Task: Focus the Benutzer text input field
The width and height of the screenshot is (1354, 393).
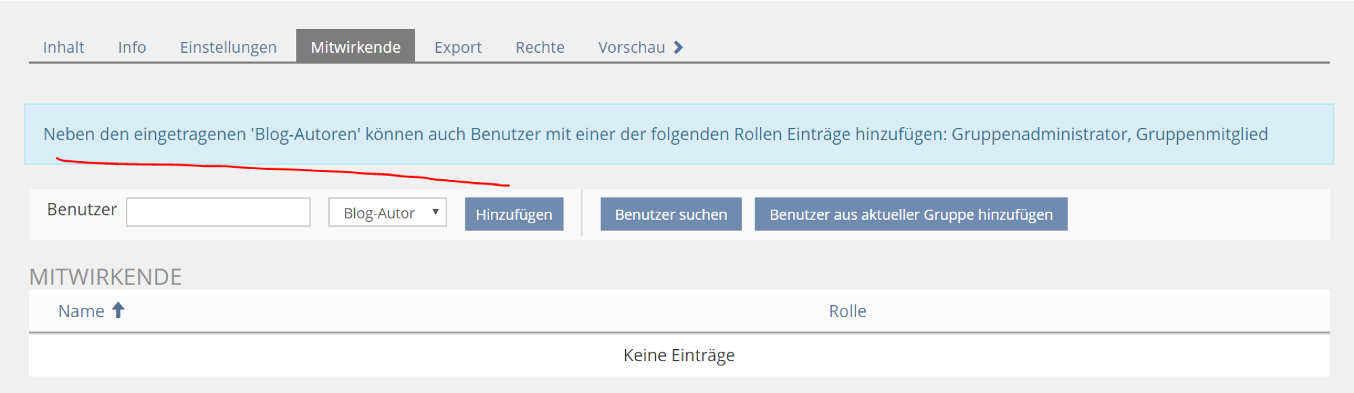Action: pyautogui.click(x=218, y=212)
